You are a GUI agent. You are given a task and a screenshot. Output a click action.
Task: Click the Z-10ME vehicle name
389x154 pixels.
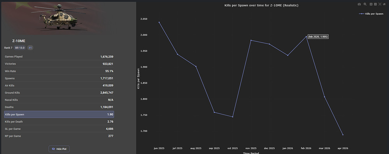click(19, 41)
